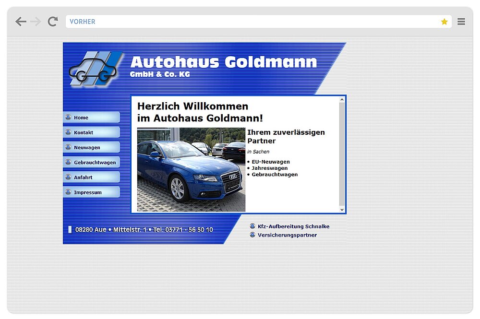Click the footer address '08280 Aue' line

[x=144, y=230]
